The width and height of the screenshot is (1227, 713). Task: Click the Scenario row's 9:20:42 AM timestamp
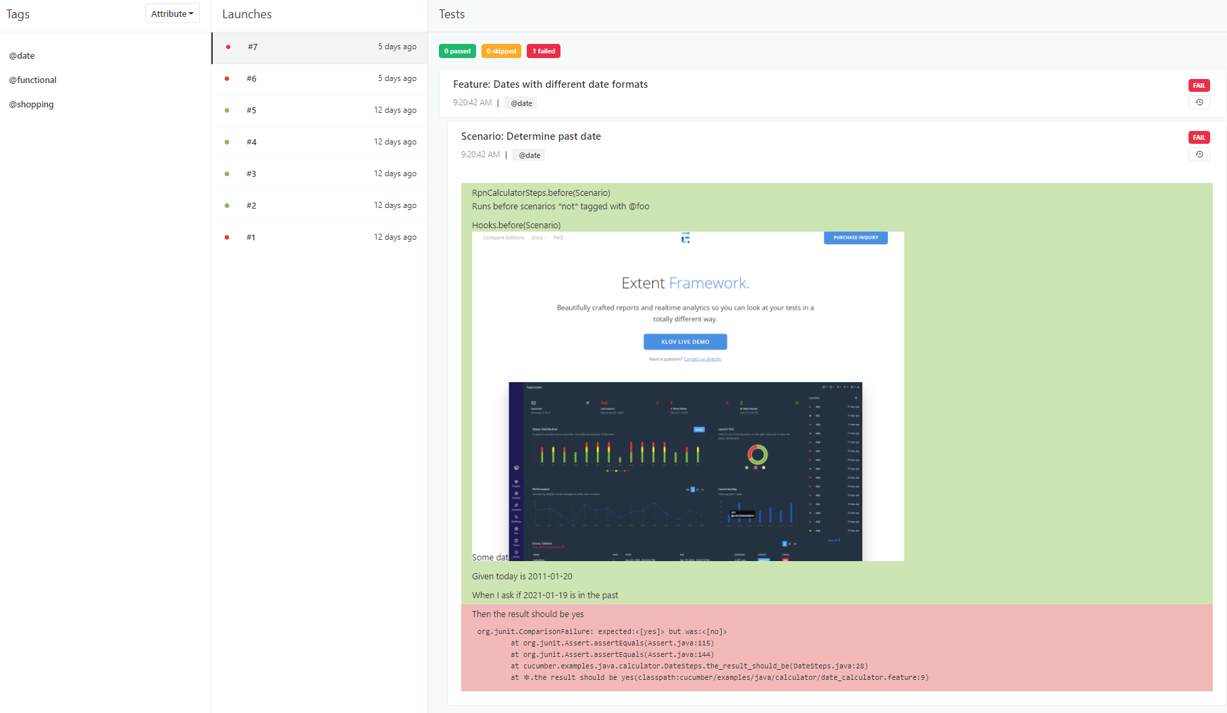(x=481, y=155)
